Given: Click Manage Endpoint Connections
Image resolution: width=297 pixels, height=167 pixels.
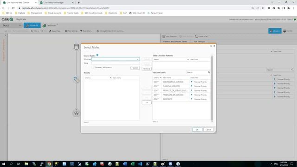Looking at the screenshot, I should pos(110,31).
